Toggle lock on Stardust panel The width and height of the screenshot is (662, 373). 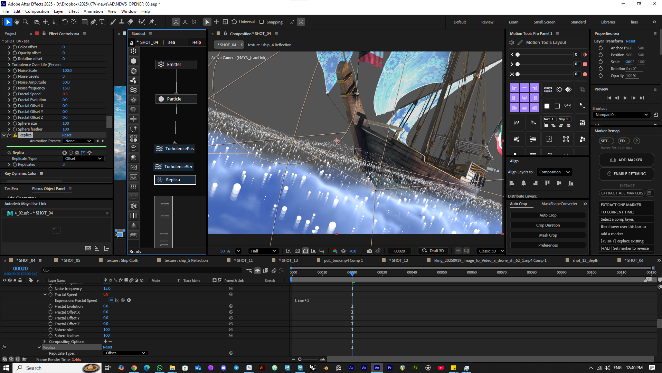tap(132, 43)
